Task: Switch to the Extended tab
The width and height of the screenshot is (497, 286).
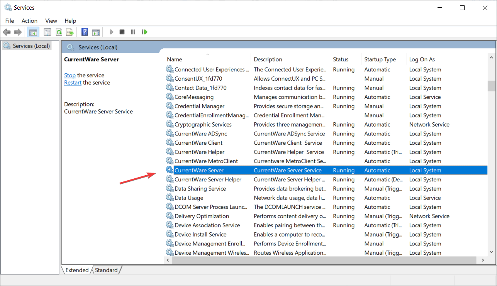Action: pos(77,270)
